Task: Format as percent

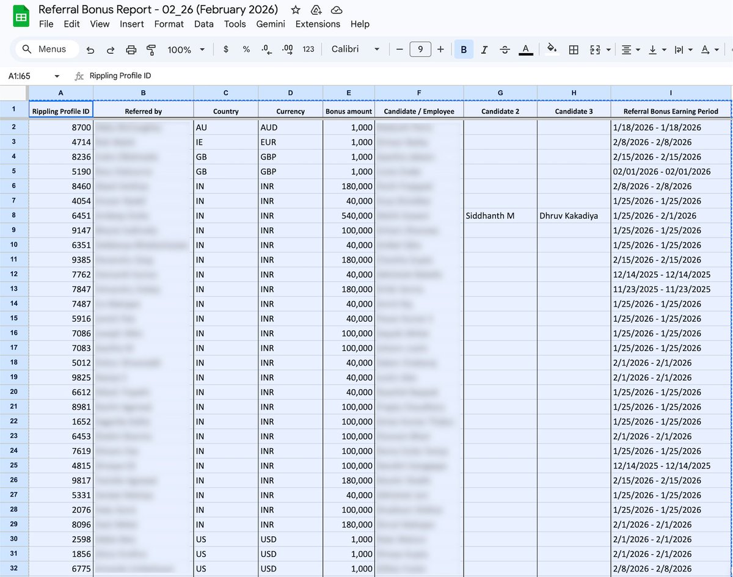Action: coord(246,49)
